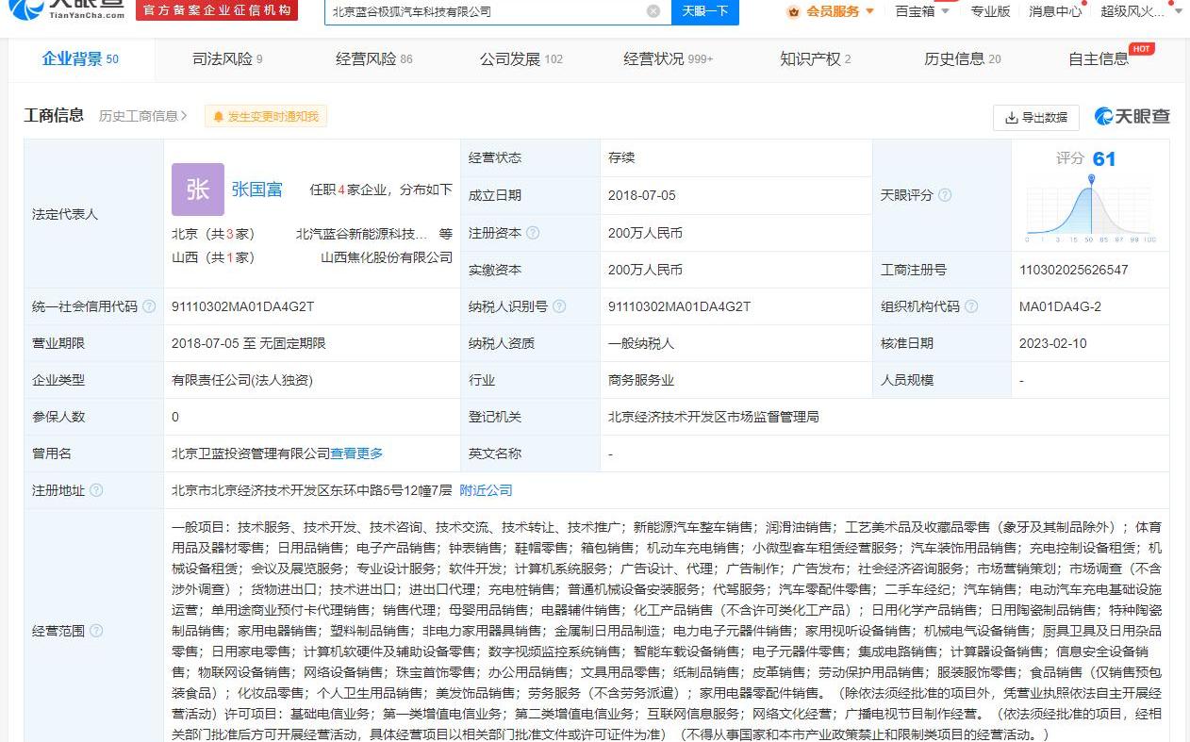Switch to the 自主信息 tab
The image size is (1190, 742).
[1099, 58]
